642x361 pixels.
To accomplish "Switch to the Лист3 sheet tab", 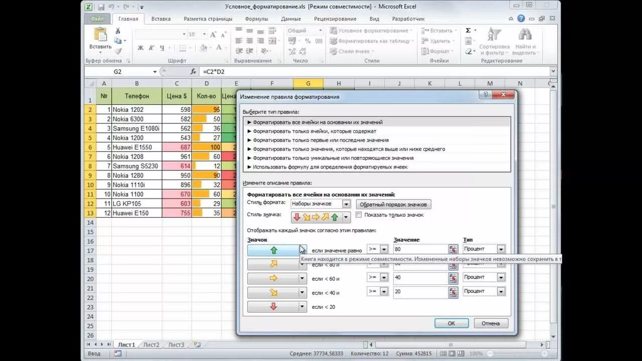I will click(x=176, y=345).
